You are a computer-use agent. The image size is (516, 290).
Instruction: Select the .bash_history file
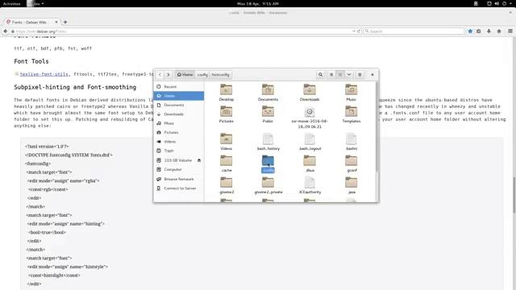[x=268, y=139]
